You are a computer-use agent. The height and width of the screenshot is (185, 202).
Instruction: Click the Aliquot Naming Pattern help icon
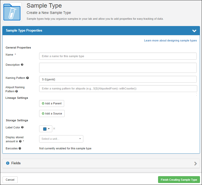(17, 91)
